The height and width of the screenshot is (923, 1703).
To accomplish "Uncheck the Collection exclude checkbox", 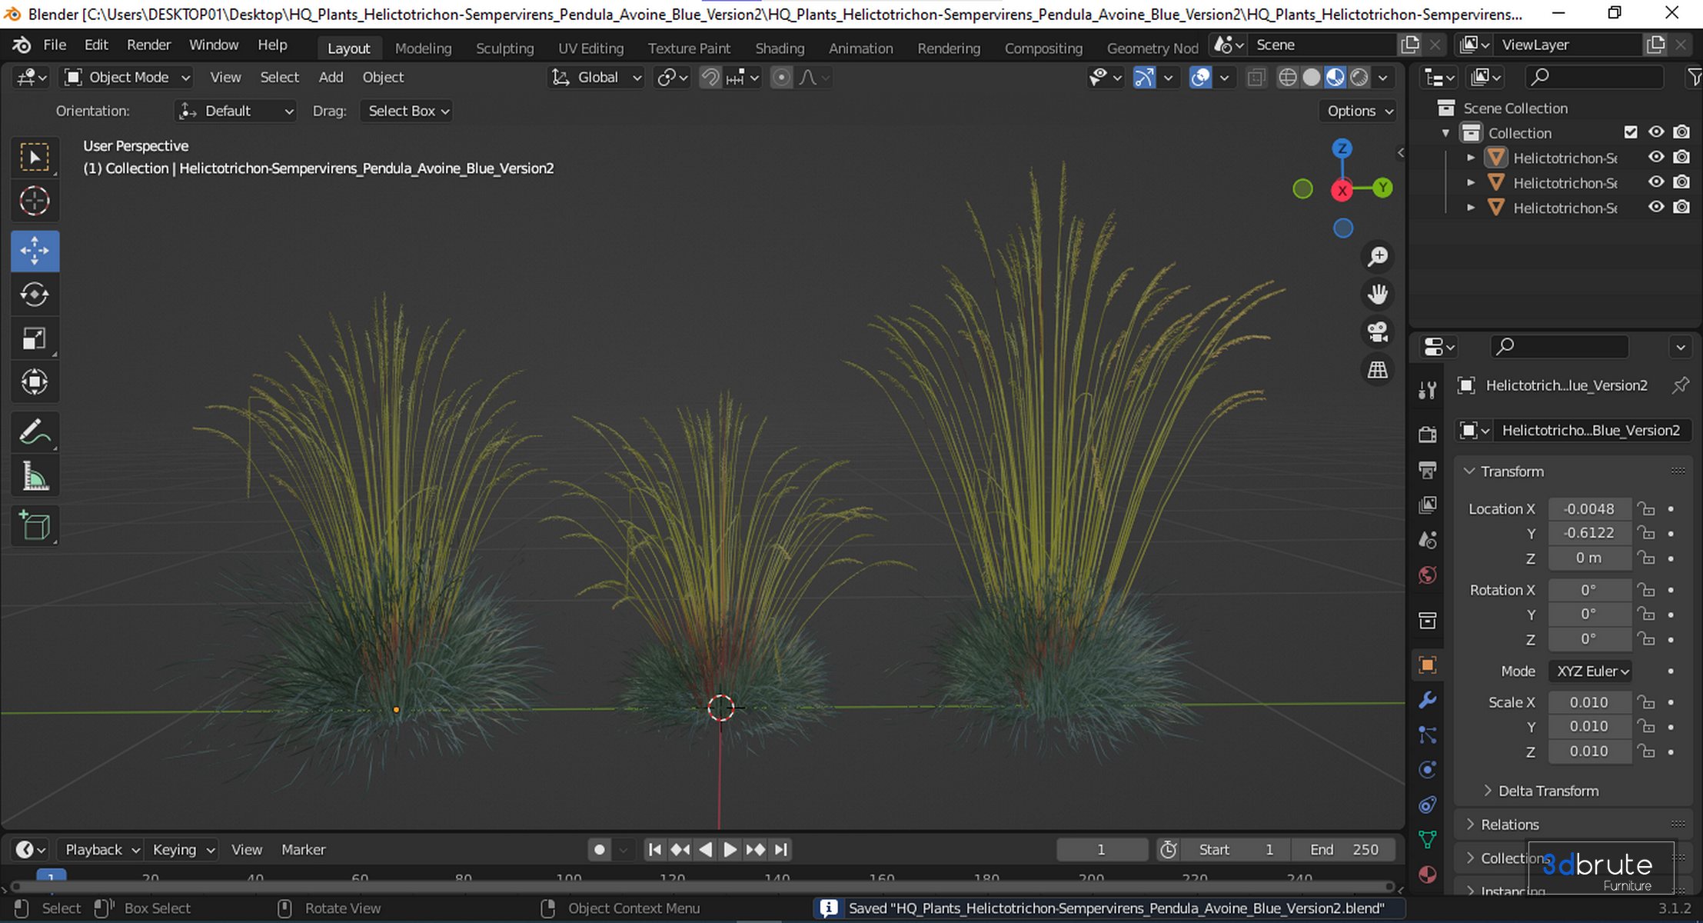I will [1631, 132].
